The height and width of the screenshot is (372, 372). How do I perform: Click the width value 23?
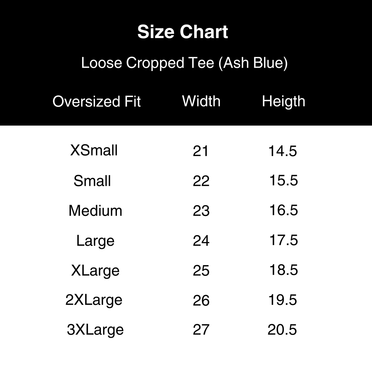tap(201, 211)
